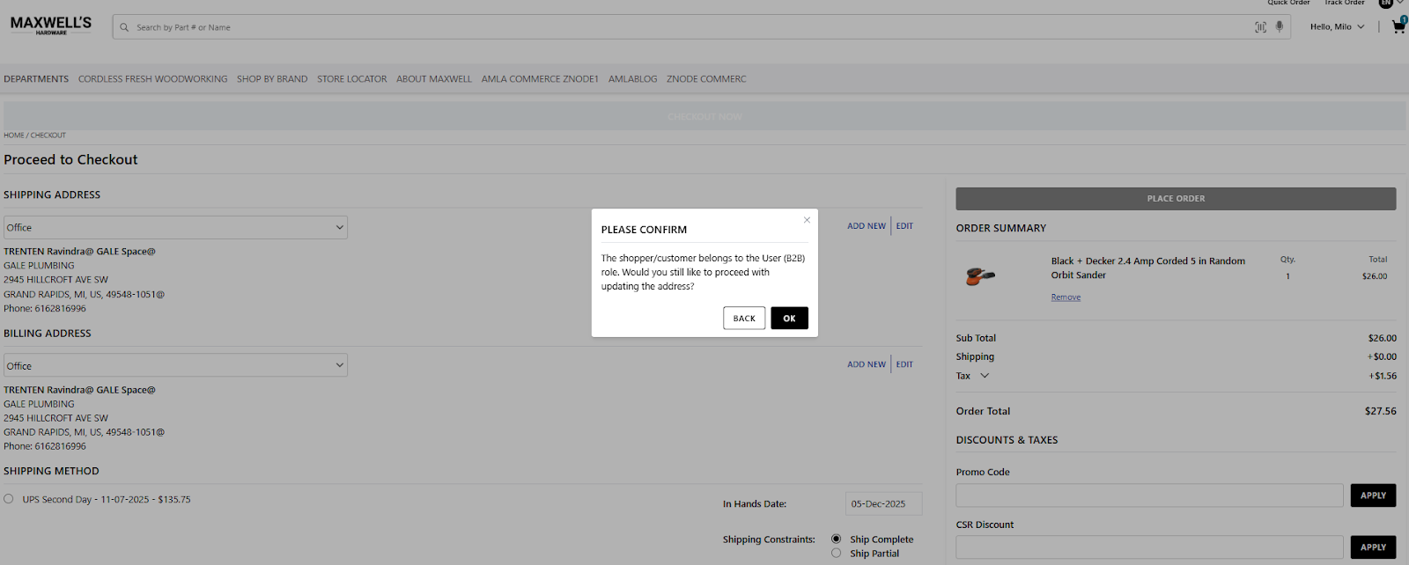This screenshot has height=565, width=1409.
Task: Add new billing address
Action: tap(867, 364)
